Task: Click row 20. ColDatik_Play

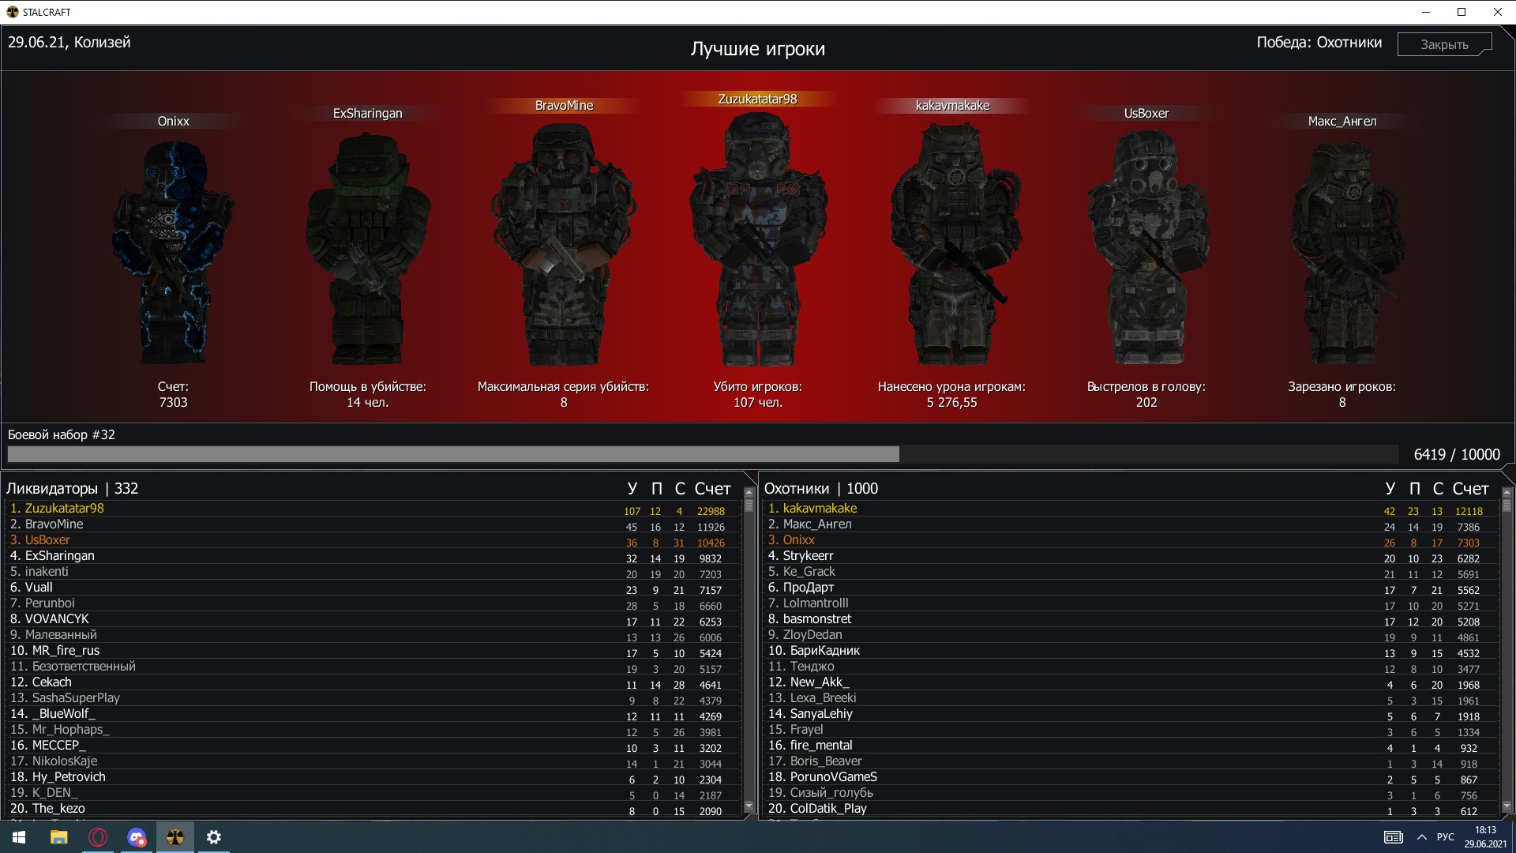Action: [x=1131, y=809]
